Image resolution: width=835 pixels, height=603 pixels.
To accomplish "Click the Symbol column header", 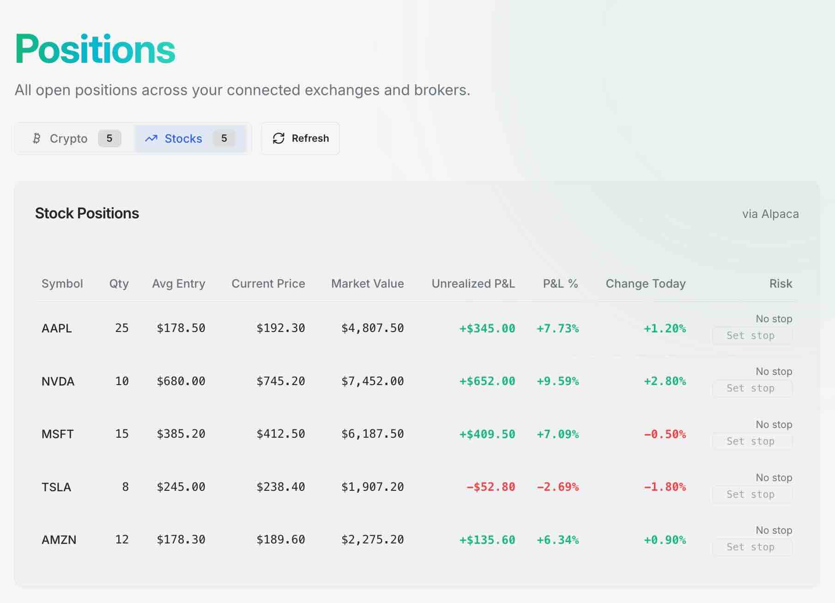I will pos(62,283).
